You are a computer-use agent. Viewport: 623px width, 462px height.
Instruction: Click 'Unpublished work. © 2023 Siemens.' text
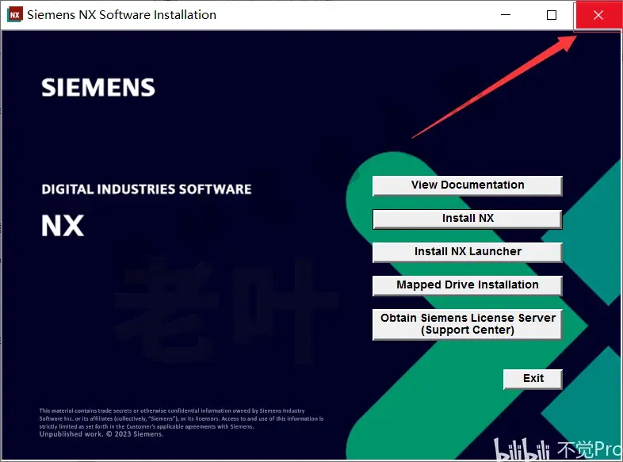101,434
